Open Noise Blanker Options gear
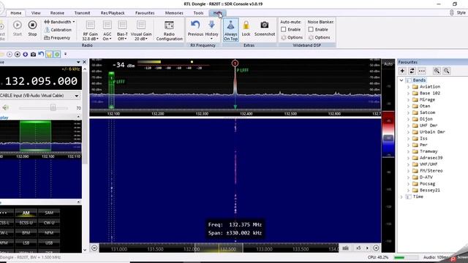The image size is (468, 263). click(320, 37)
